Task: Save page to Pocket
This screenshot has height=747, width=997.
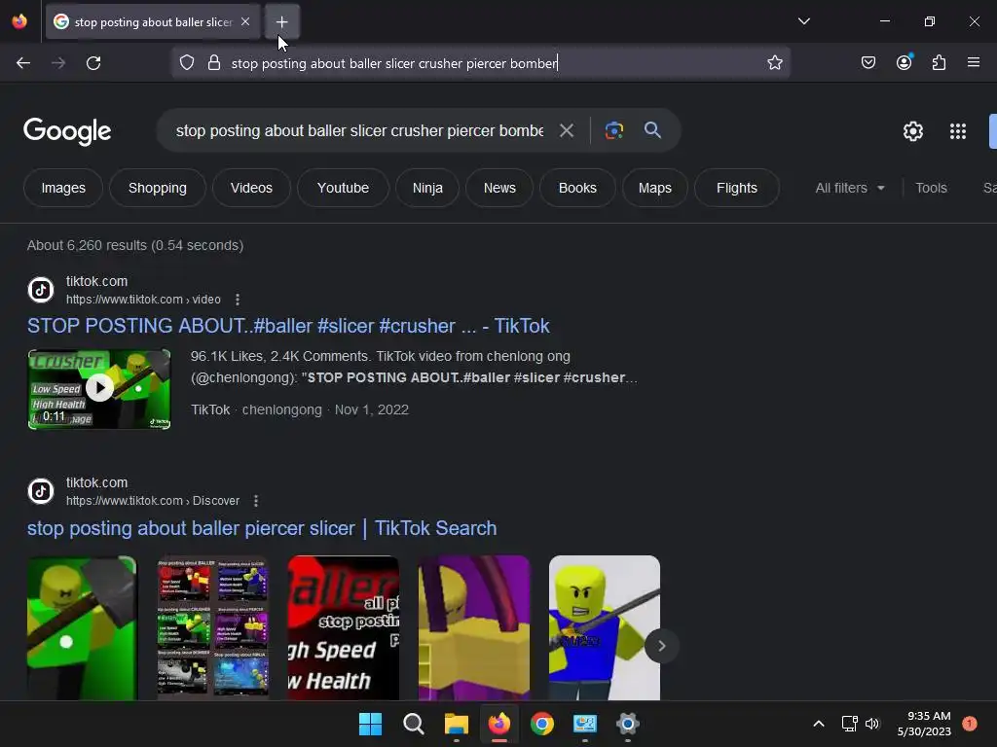Action: 868,63
